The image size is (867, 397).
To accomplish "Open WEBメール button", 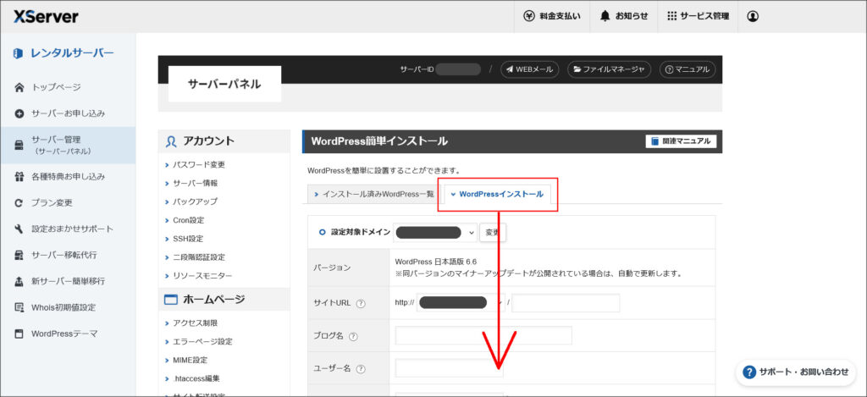I will 530,69.
